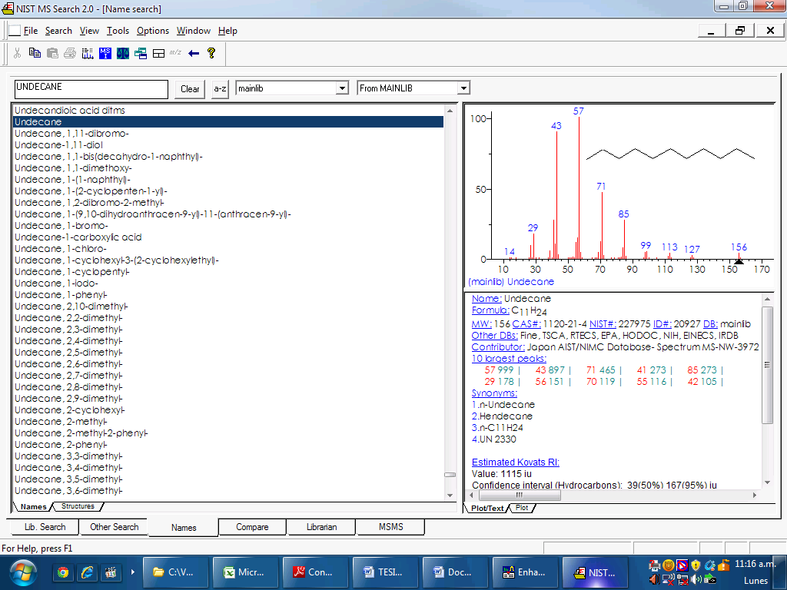Switch to the Adobe 'Con...' taskbar button
Viewport: 787px width, 590px height.
315,572
